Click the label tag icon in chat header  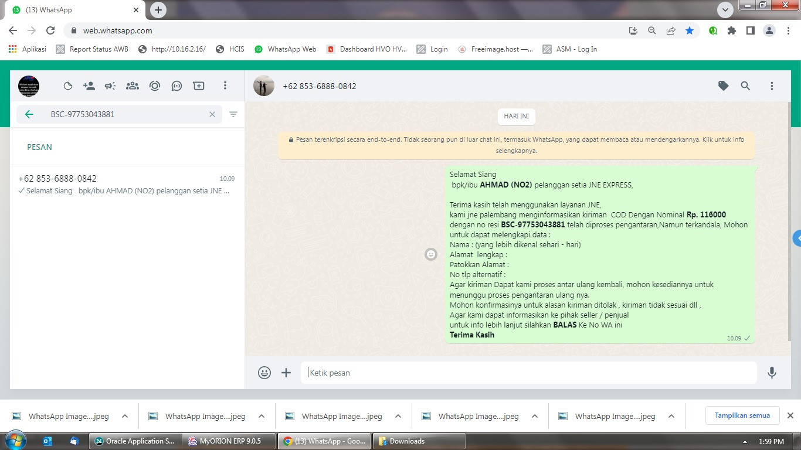(724, 86)
